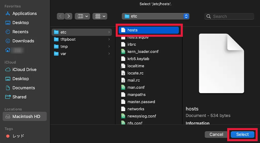
Task: Select the locate.rc file
Action: (149, 73)
